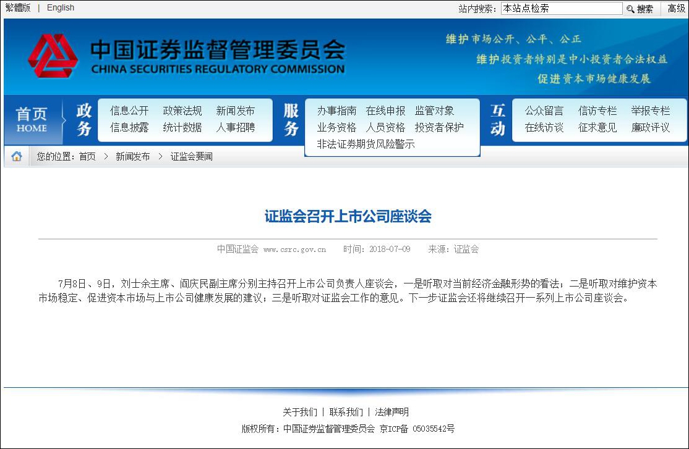Go to 首页 HOME tab
This screenshot has width=689, height=449.
pyautogui.click(x=32, y=119)
